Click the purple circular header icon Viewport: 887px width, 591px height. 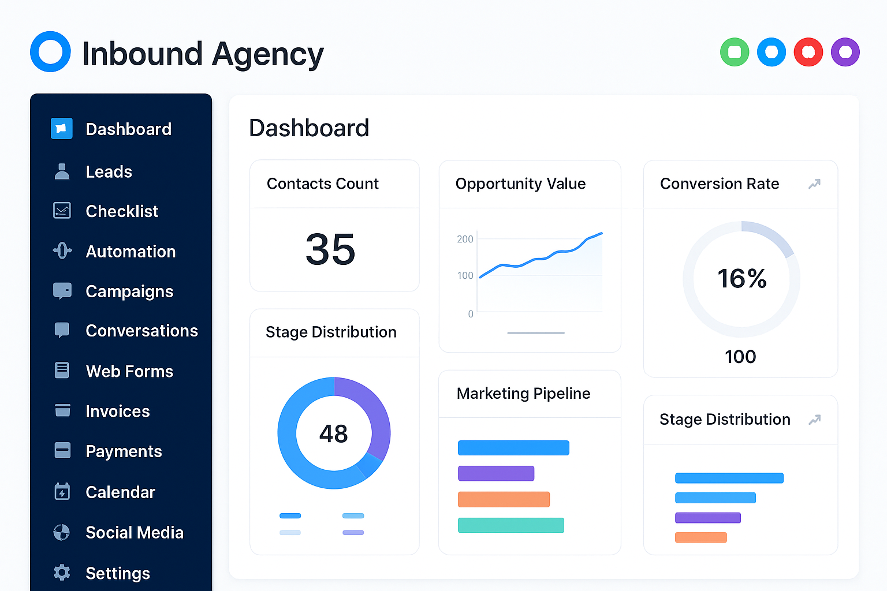point(845,53)
